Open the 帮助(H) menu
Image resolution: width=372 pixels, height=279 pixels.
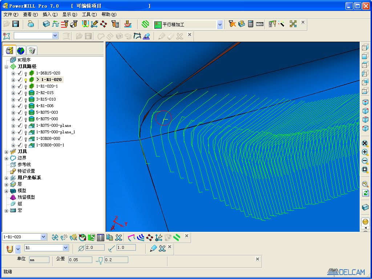109,15
